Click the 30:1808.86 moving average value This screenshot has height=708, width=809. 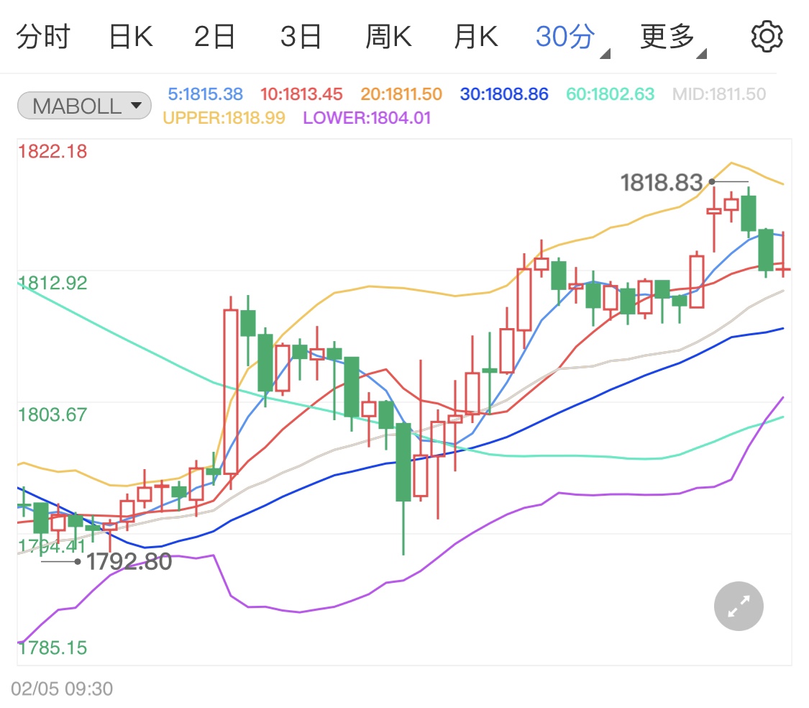coord(504,94)
